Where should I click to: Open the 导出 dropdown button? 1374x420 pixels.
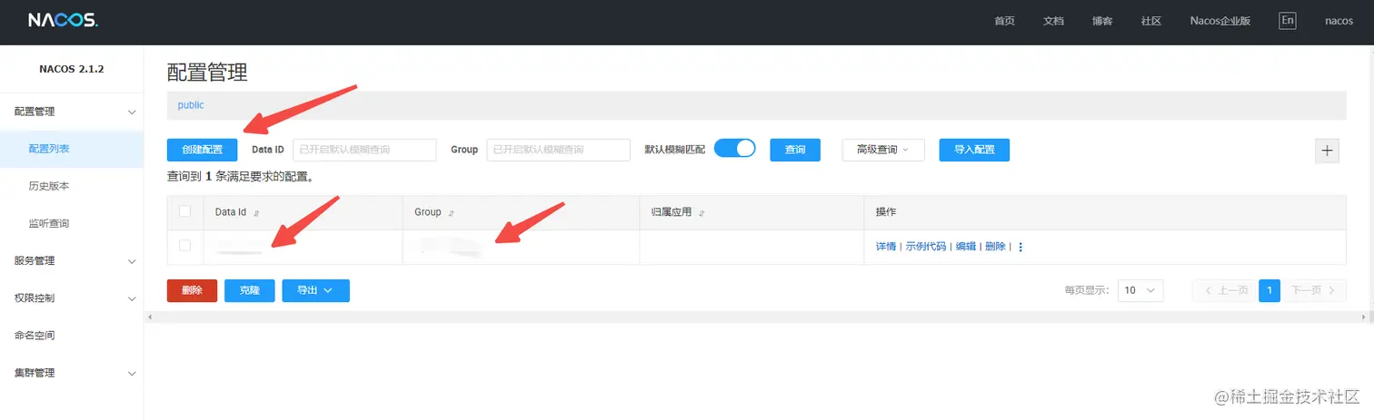click(315, 290)
